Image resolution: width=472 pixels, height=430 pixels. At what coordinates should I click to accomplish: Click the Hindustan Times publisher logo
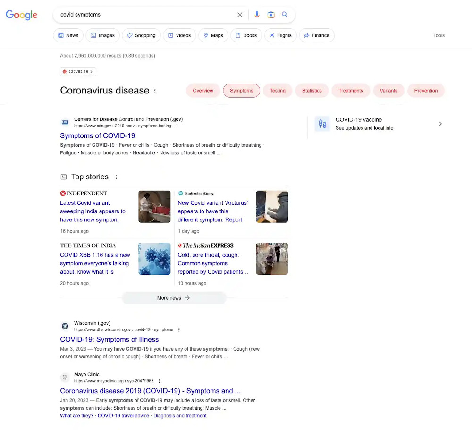[x=196, y=194]
